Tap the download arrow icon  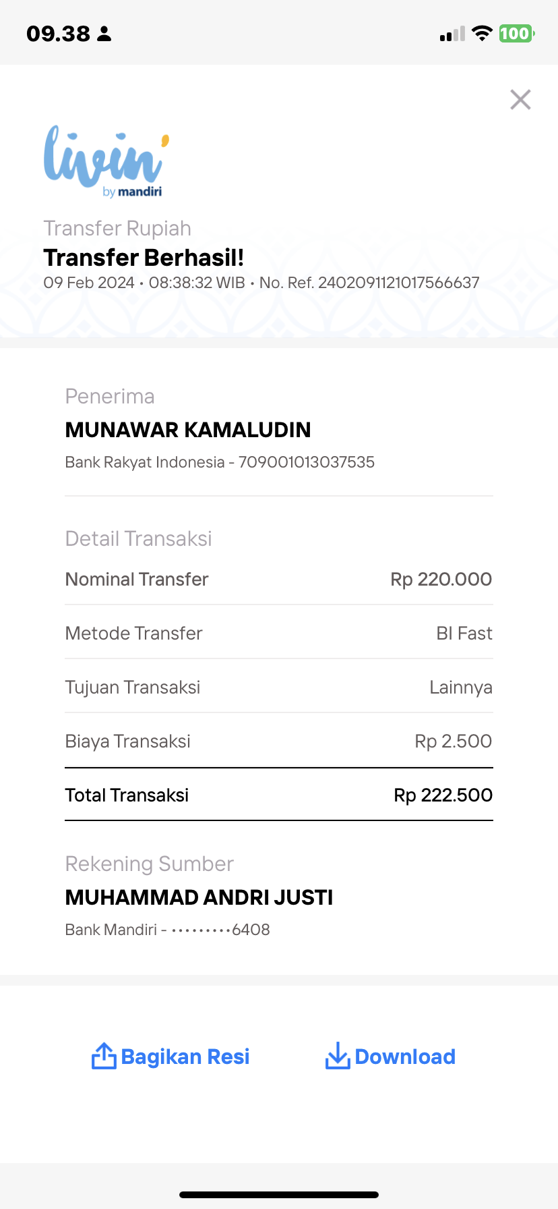pyautogui.click(x=338, y=1056)
